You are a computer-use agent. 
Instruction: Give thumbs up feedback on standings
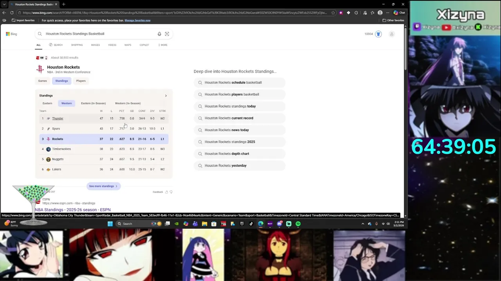(x=166, y=192)
